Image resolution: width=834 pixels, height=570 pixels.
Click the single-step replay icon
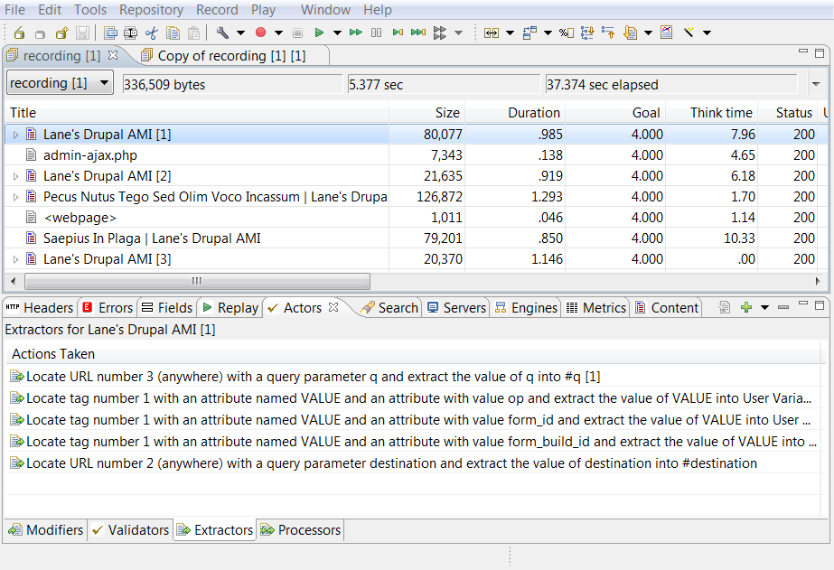click(398, 33)
